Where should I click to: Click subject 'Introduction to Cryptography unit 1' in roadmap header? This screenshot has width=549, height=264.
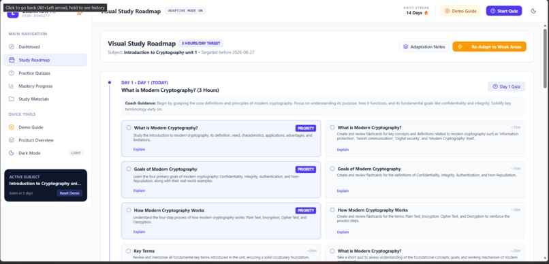160,52
